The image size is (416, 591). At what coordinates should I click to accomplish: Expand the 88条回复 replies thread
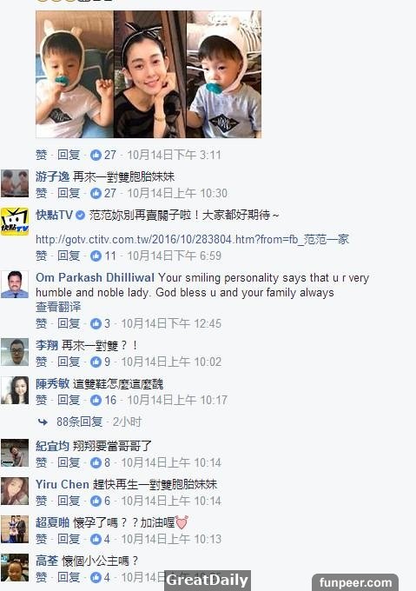click(79, 422)
